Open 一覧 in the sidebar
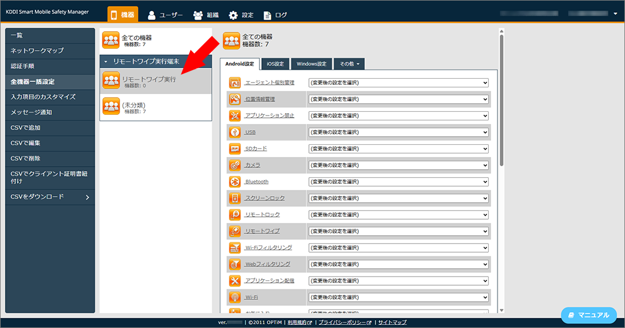Screen dimensions: 625x328 click(50, 35)
